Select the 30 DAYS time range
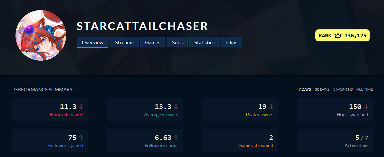Image resolution: width=384 pixels, height=157 pixels. tap(322, 89)
